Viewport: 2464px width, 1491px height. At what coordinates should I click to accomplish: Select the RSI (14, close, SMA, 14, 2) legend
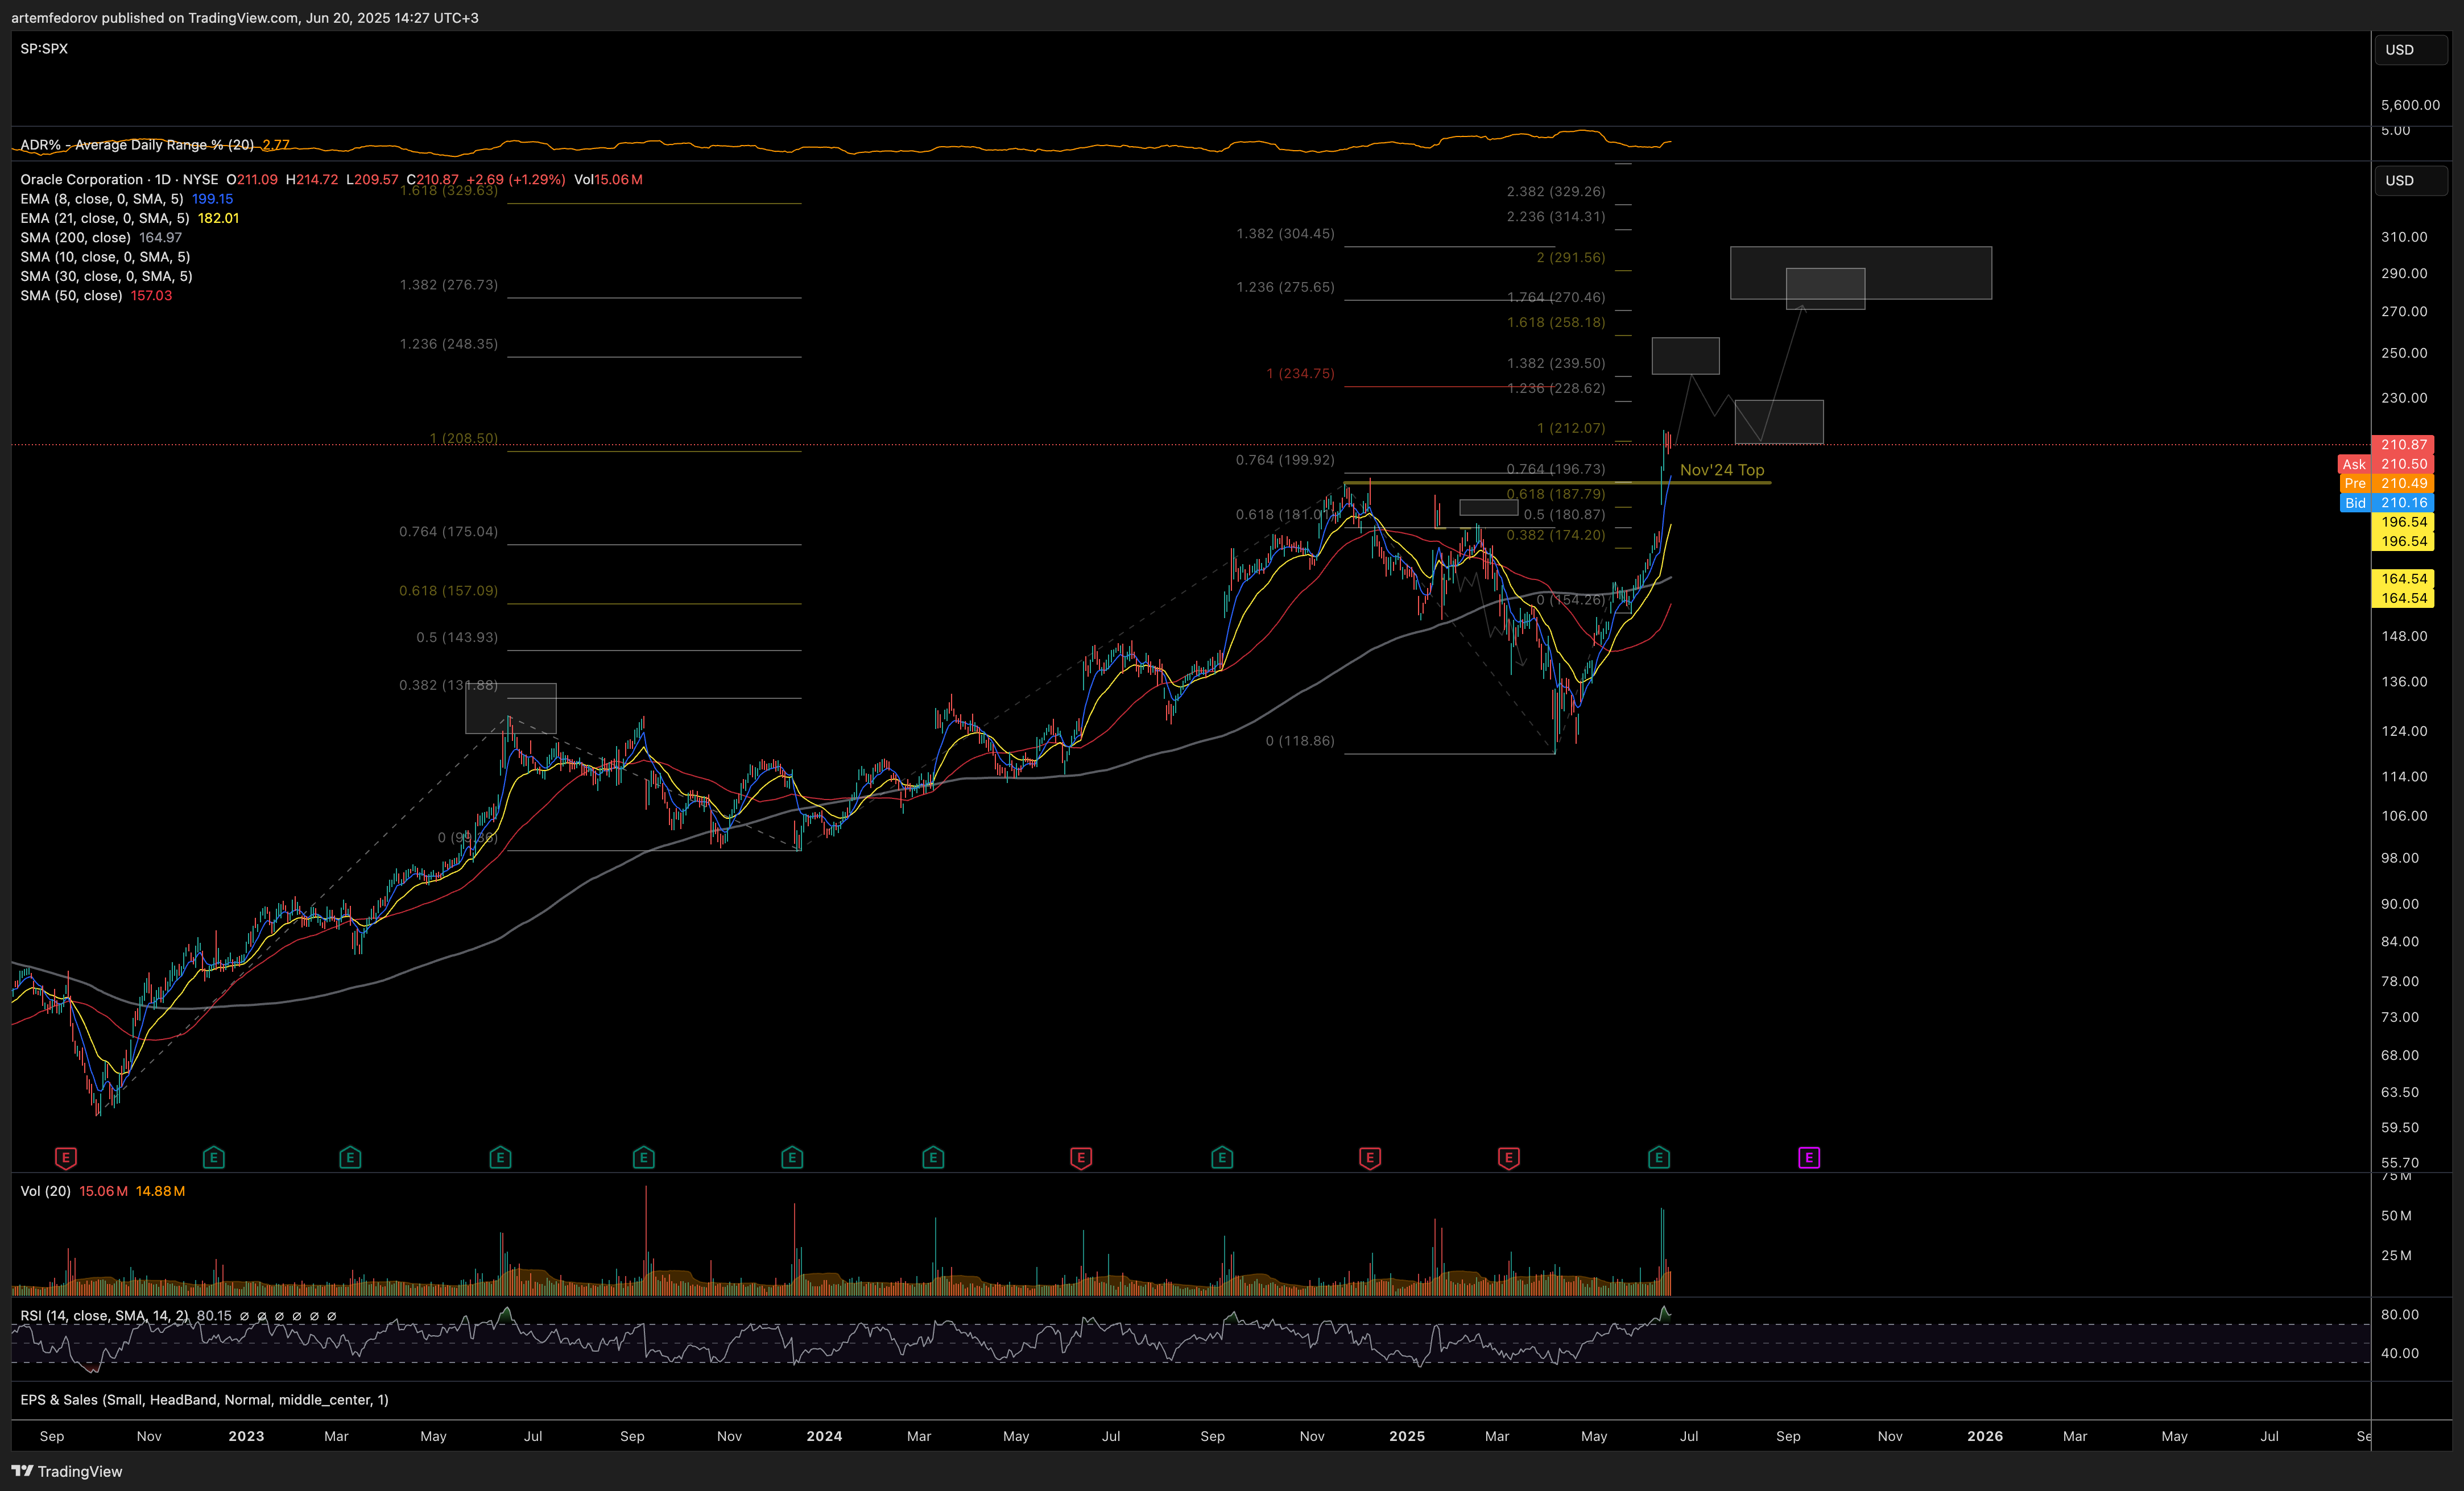click(104, 1316)
